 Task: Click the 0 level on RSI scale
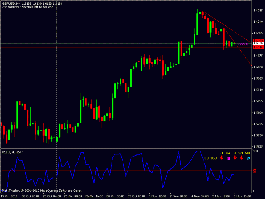[x=254, y=191]
